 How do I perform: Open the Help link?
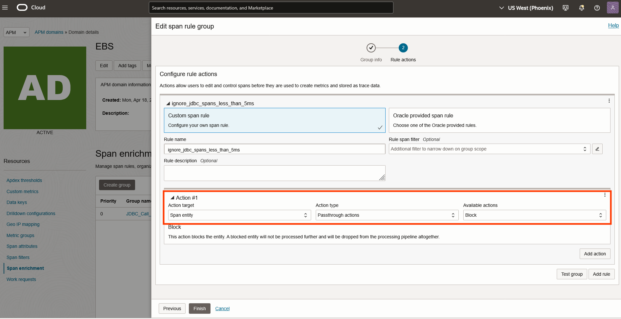coord(613,25)
